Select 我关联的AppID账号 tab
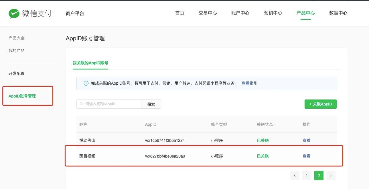Viewport: 369px width, 189px height. (90, 63)
